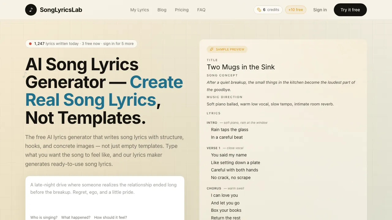This screenshot has width=392, height=220.
Task: Click the 1,247 lyrics written today pill
Action: [81, 44]
